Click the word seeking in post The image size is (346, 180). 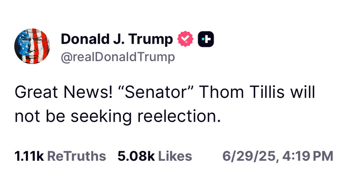(101, 117)
